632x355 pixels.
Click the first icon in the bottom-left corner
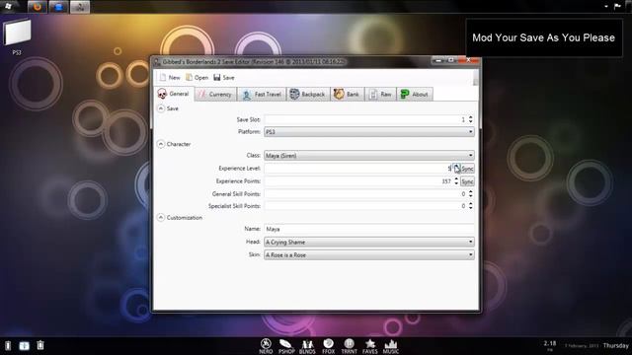pos(8,345)
